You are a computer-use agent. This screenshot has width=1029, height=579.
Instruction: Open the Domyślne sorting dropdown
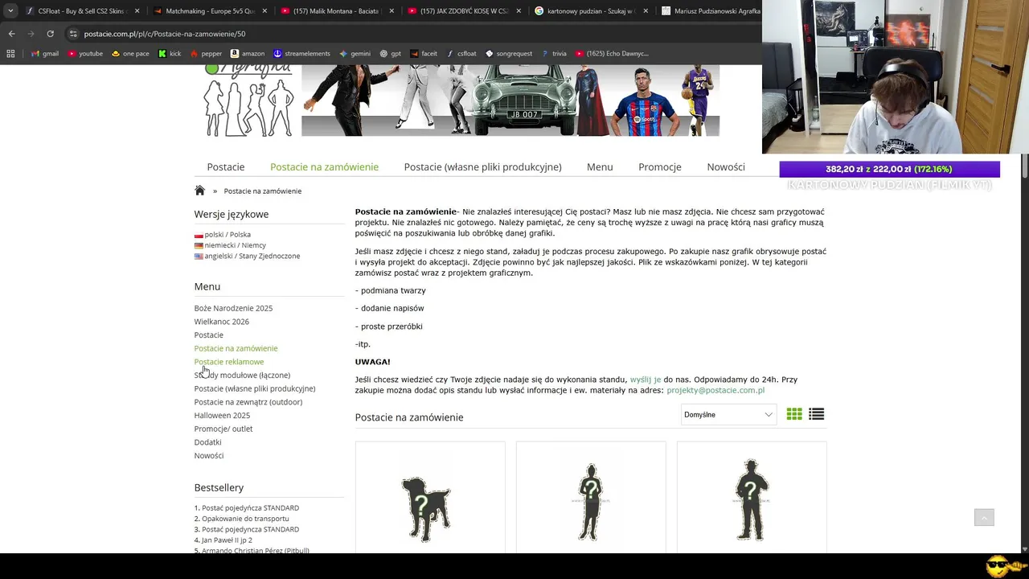[728, 415]
